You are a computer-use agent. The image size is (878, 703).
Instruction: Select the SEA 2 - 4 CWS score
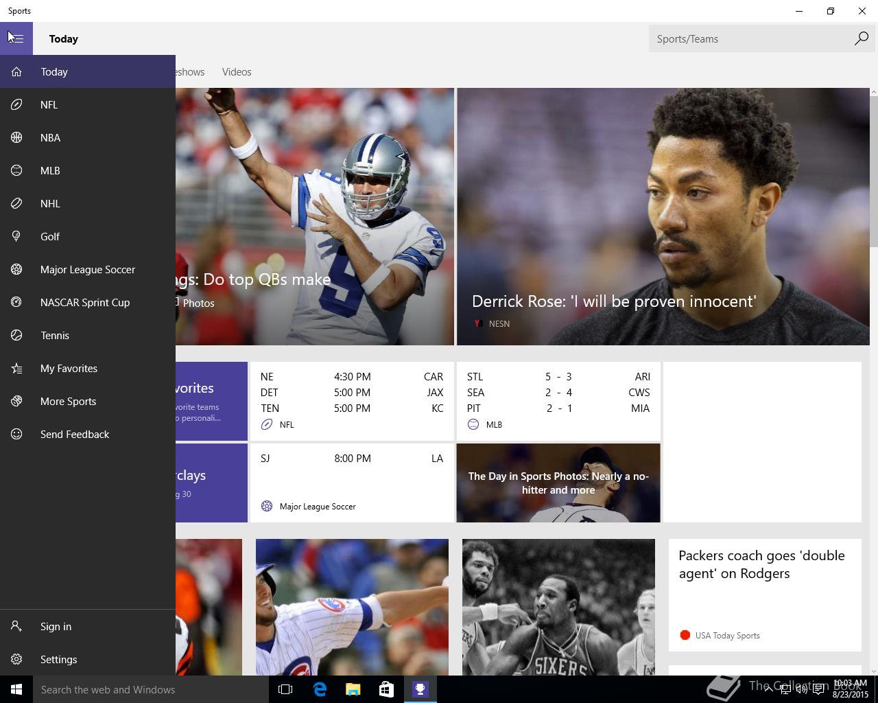[x=558, y=392]
